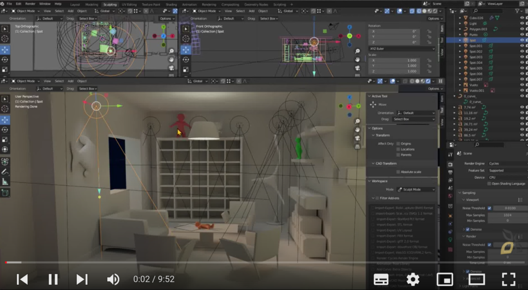Select the Add Cube tool in main toolbar
528x290 pixels.
pyautogui.click(x=5, y=192)
